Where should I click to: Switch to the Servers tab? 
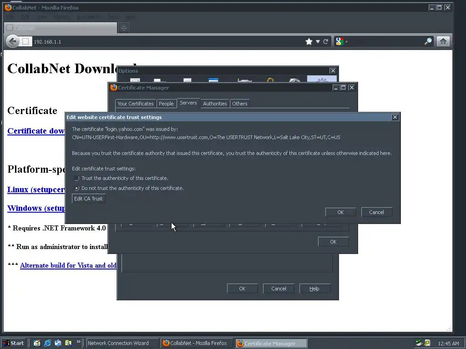point(188,103)
